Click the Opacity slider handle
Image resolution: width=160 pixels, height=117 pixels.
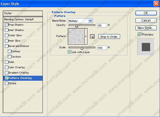(x=77, y=26)
